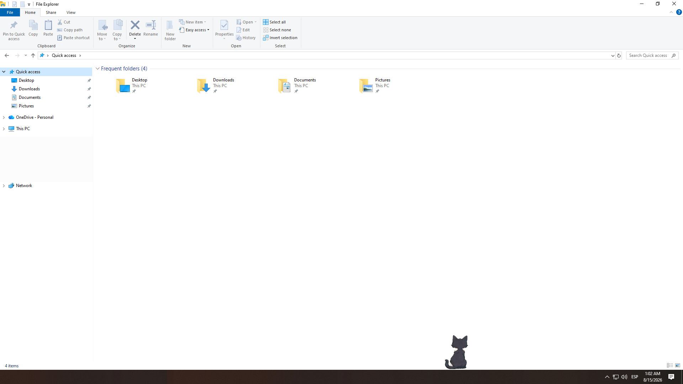683x384 pixels.
Task: Open History from the ribbon
Action: (246, 38)
